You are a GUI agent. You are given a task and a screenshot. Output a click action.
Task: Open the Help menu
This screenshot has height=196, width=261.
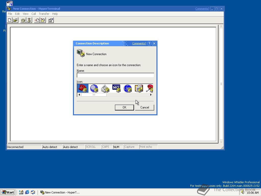point(55,14)
